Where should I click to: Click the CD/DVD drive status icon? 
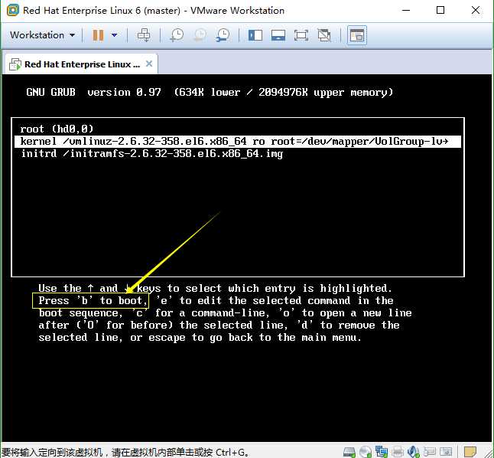click(366, 452)
